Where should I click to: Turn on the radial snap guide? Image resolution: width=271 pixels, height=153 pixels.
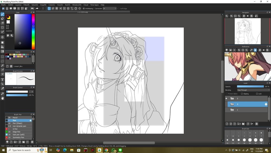64,8
